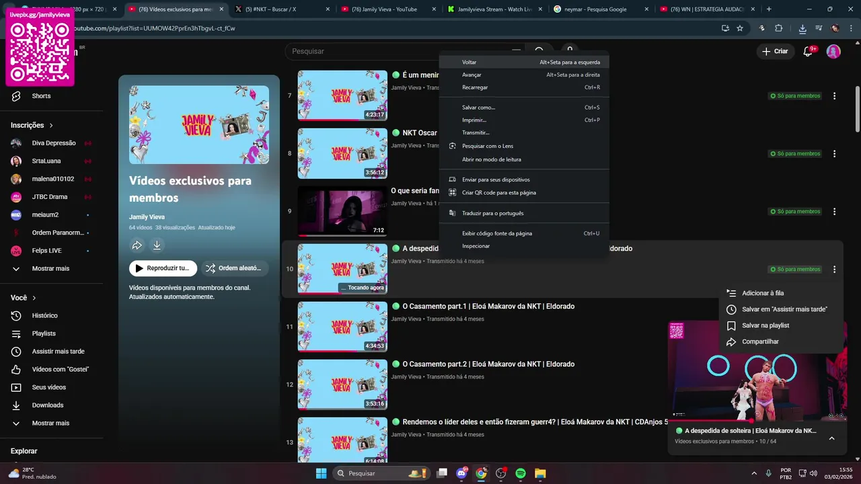Download the playlist with the download icon
This screenshot has height=484, width=861.
(157, 245)
